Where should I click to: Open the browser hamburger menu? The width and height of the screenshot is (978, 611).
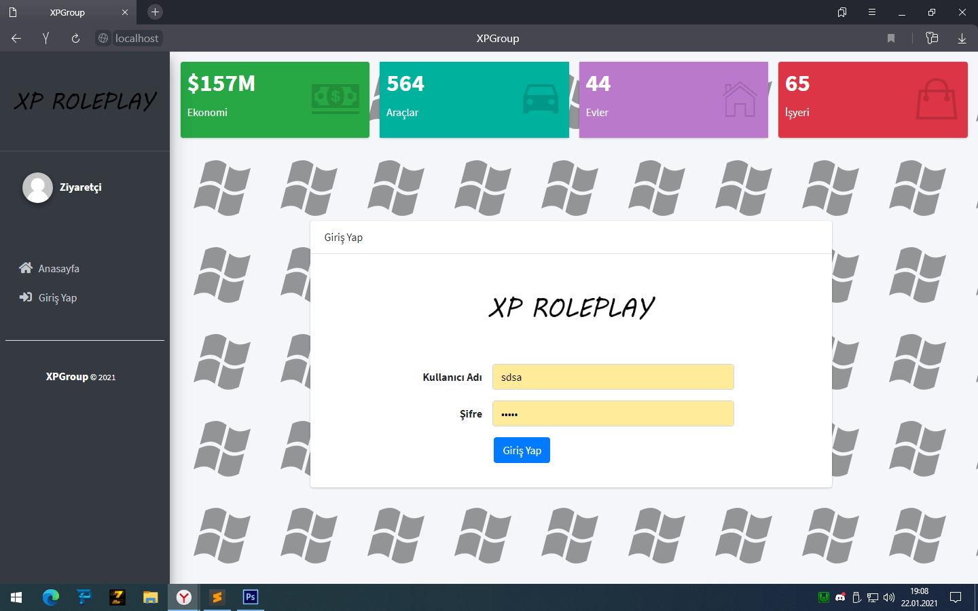point(872,12)
